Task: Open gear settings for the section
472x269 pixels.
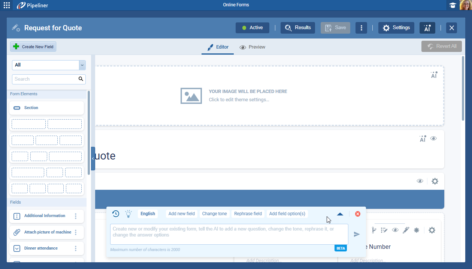Action: 435,181
